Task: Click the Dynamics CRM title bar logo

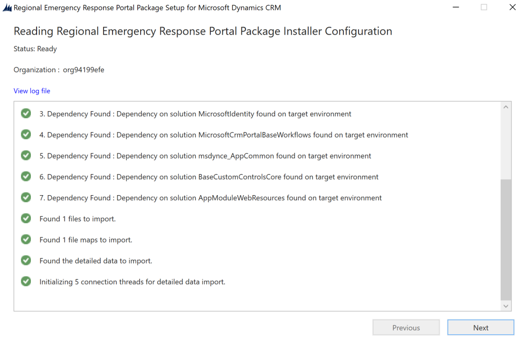Action: pyautogui.click(x=7, y=7)
